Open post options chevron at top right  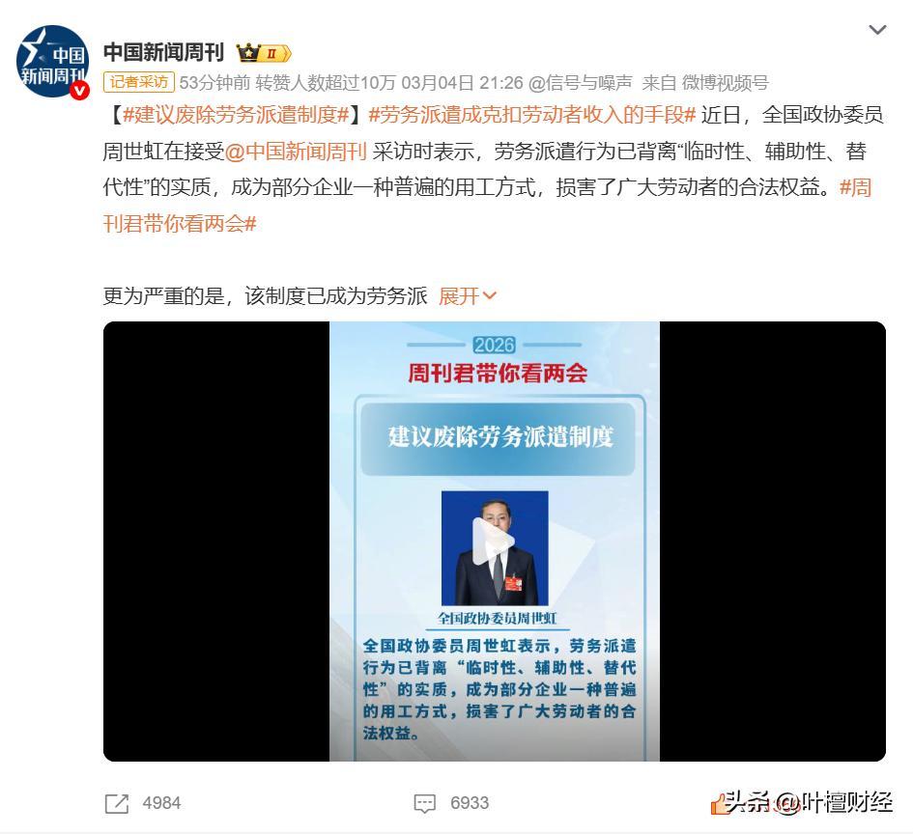click(877, 29)
